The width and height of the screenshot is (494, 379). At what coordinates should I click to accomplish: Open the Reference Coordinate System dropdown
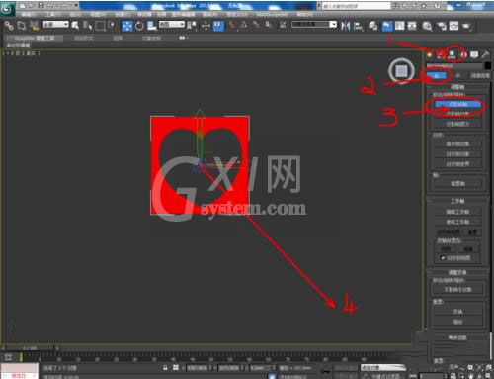(172, 24)
